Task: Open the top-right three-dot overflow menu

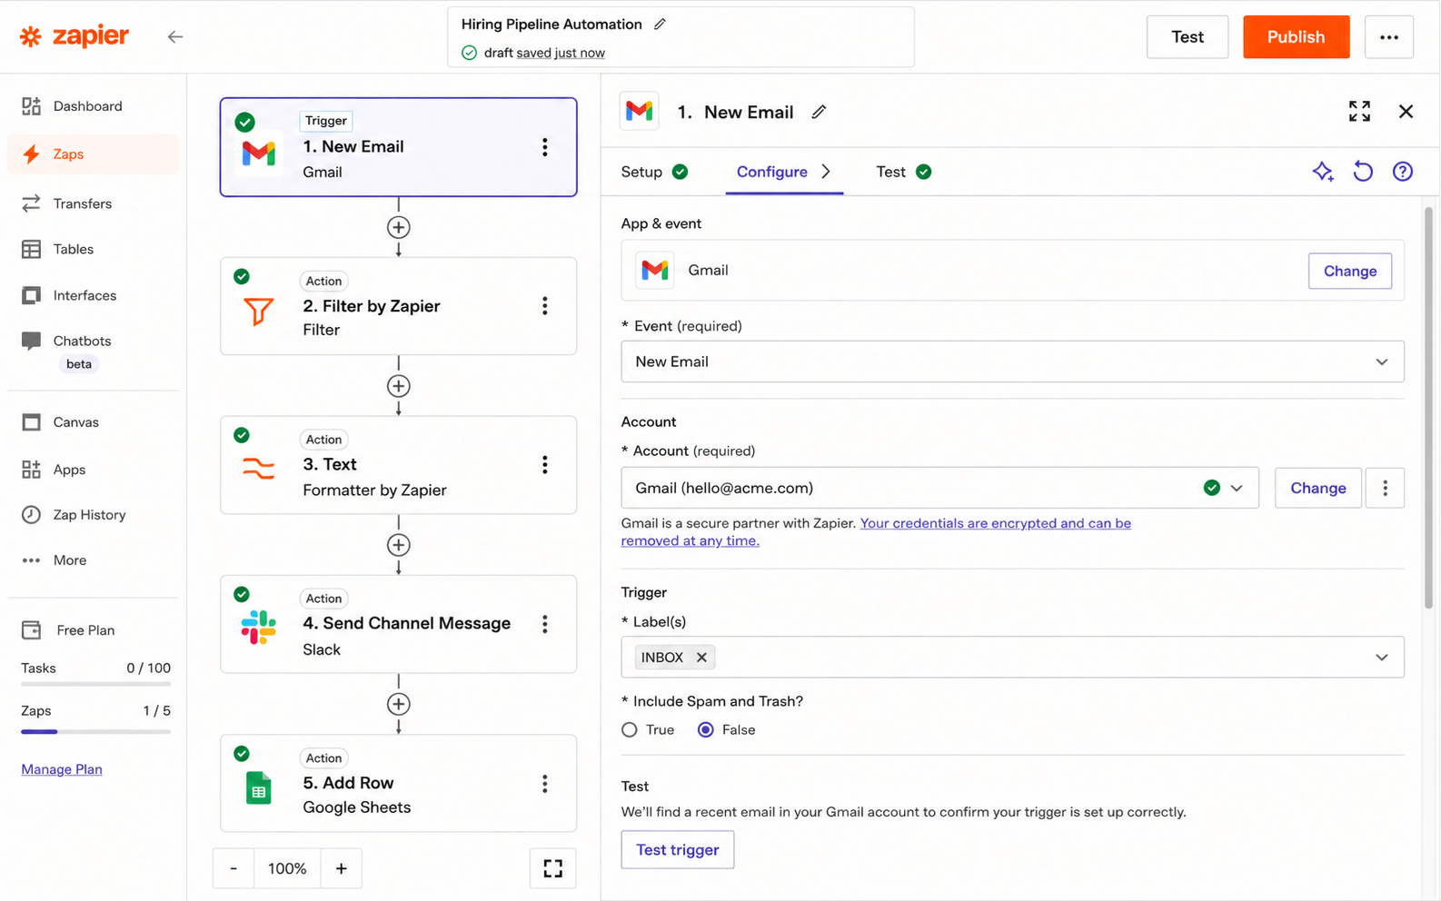Action: [1388, 37]
